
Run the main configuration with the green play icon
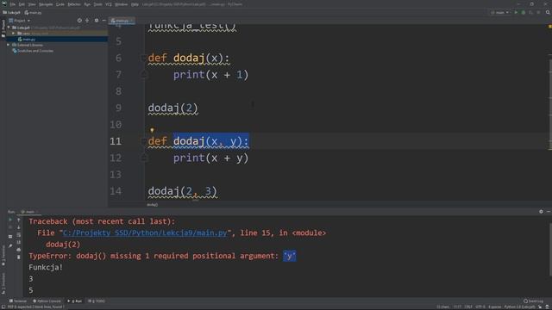point(516,13)
